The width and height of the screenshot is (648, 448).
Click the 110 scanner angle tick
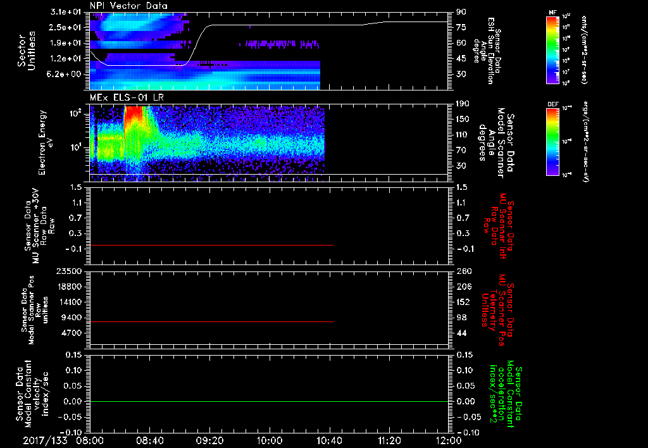(463, 135)
